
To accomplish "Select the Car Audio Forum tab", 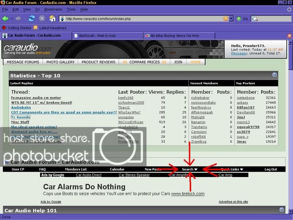I will 36,36.
